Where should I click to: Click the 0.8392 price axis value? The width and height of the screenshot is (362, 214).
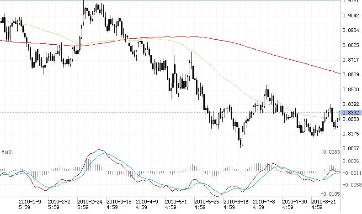point(351,104)
